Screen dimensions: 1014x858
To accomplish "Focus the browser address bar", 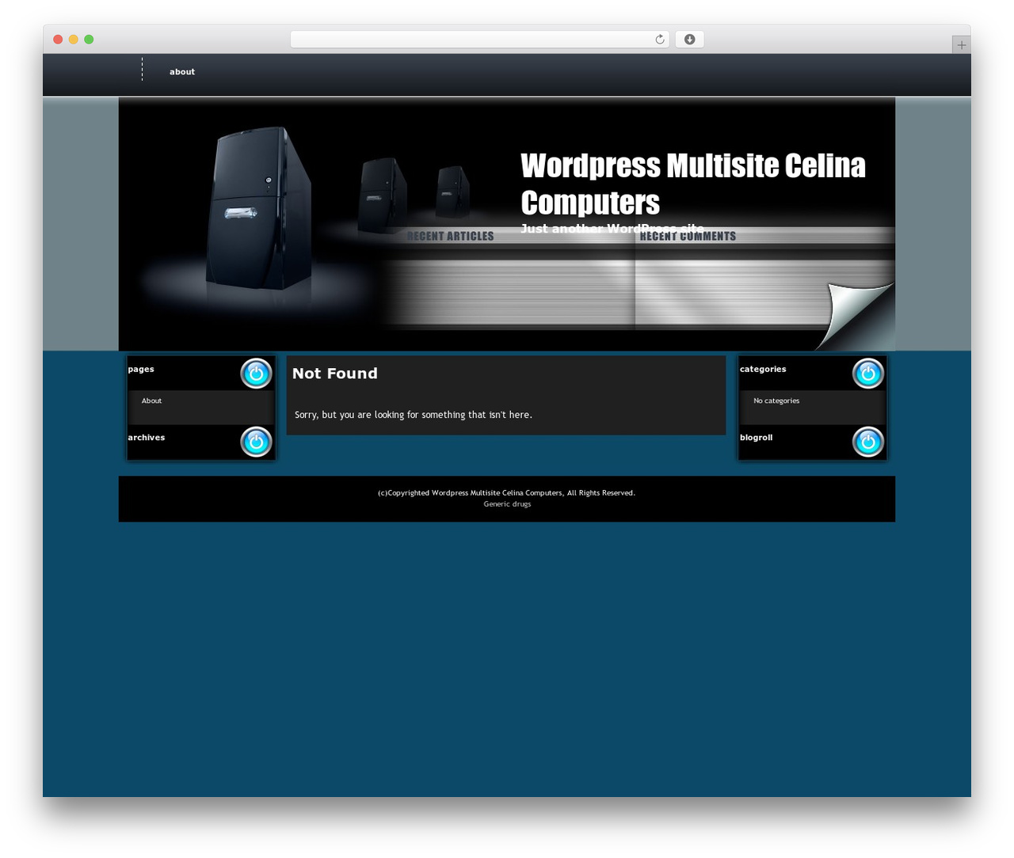I will (x=479, y=40).
